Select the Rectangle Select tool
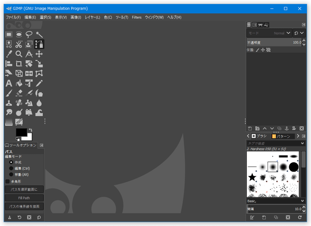This screenshot has height=226, width=311. 9,35
